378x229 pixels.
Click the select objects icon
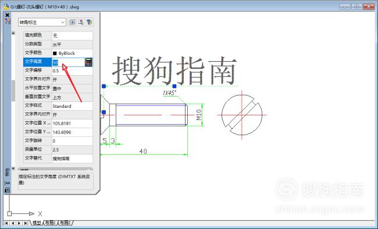pyautogui.click(x=80, y=22)
